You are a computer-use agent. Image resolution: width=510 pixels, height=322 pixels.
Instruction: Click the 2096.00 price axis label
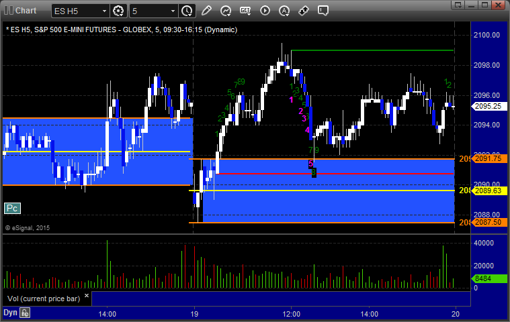(x=486, y=95)
